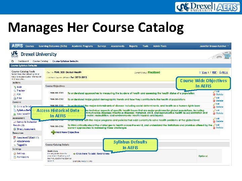242x181 pixels.
Task: Open Settings in sidebar Settings section
Action: [x=21, y=153]
